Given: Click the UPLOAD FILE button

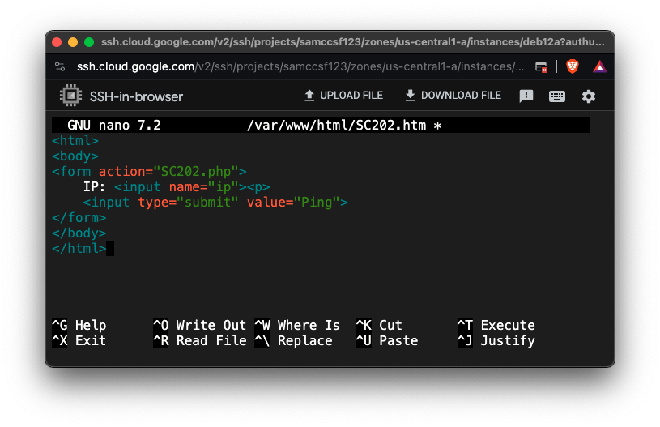Looking at the screenshot, I should 343,96.
